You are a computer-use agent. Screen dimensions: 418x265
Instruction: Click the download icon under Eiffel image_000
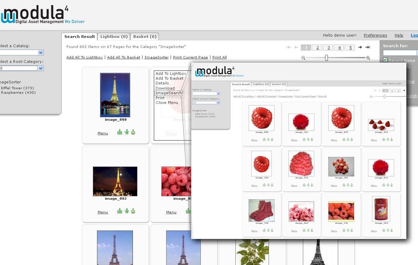coord(133,132)
